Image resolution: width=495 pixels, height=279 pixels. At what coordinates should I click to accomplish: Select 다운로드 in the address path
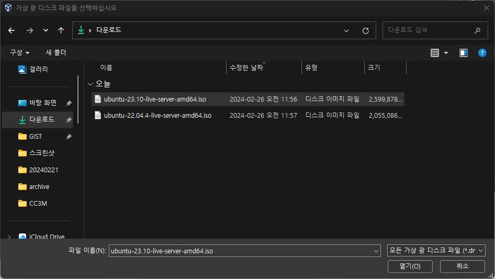[109, 30]
